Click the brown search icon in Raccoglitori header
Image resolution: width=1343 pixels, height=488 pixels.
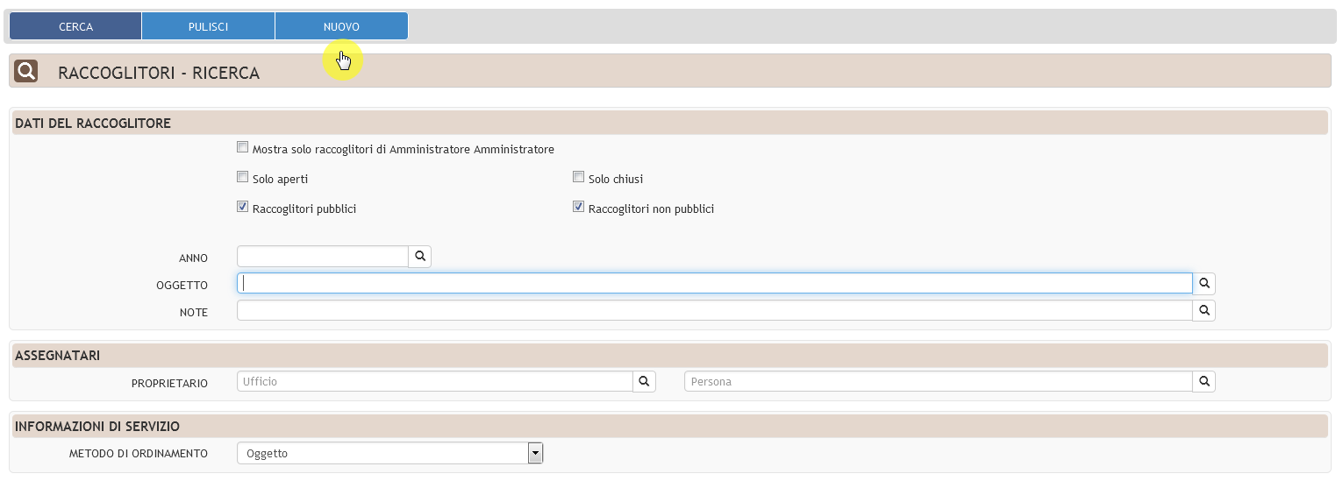click(x=26, y=72)
